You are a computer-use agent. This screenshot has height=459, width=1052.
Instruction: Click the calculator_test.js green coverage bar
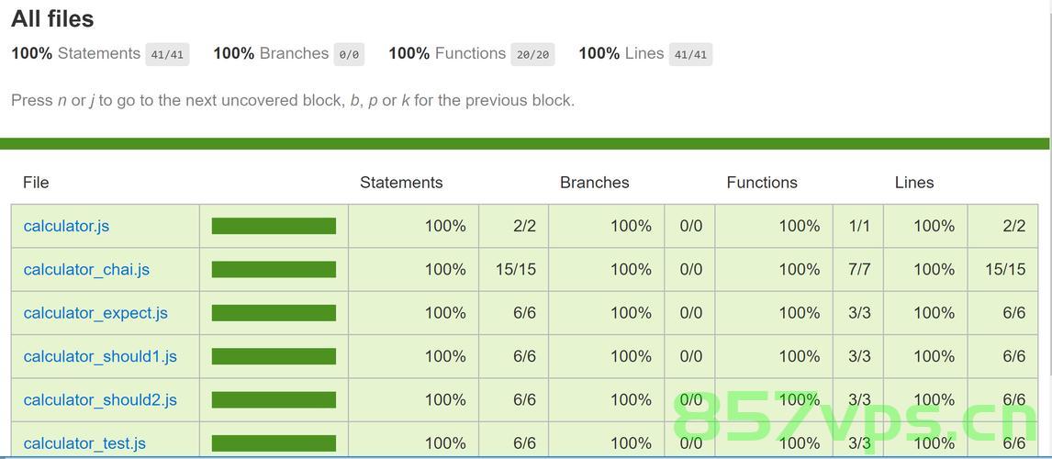[x=274, y=443]
